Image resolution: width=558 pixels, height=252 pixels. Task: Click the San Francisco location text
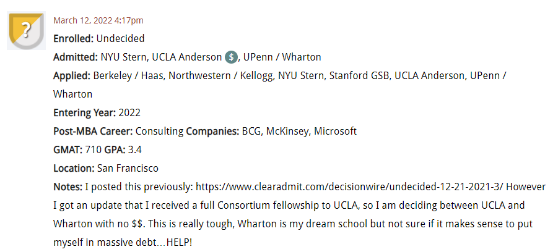pyautogui.click(x=128, y=168)
